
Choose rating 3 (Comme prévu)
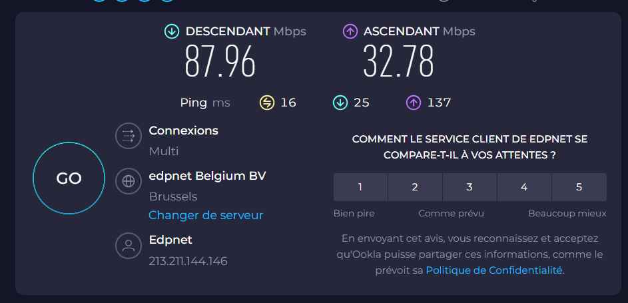pyautogui.click(x=470, y=187)
